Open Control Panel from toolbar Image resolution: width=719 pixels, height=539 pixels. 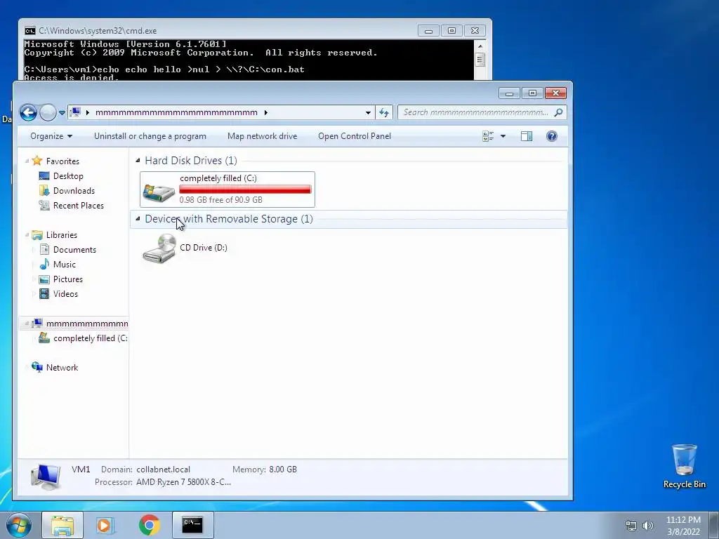coord(355,136)
